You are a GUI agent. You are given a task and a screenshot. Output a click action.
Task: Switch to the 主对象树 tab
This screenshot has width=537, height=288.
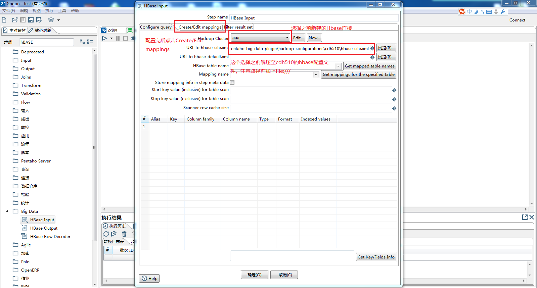point(14,31)
